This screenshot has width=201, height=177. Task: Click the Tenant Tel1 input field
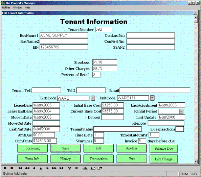point(46,90)
